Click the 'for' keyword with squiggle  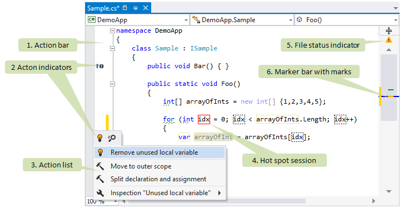click(x=168, y=119)
